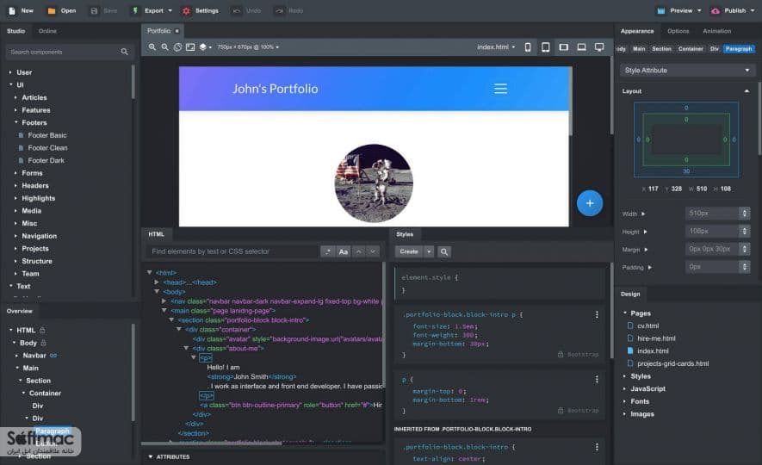Viewport: 762px width, 465px height.
Task: Select Footer Dark component
Action: click(46, 160)
